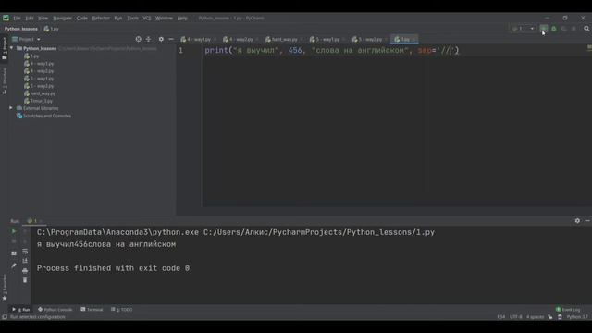Open the File menu
The width and height of the screenshot is (592, 333).
(x=17, y=18)
